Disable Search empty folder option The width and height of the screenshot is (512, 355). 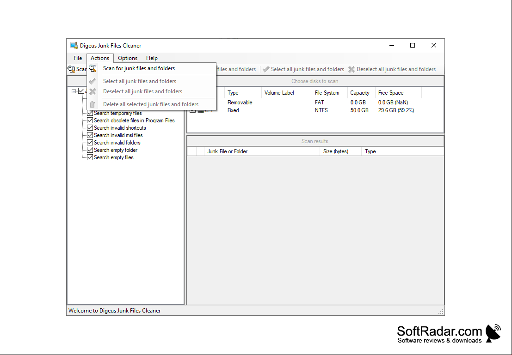click(90, 150)
